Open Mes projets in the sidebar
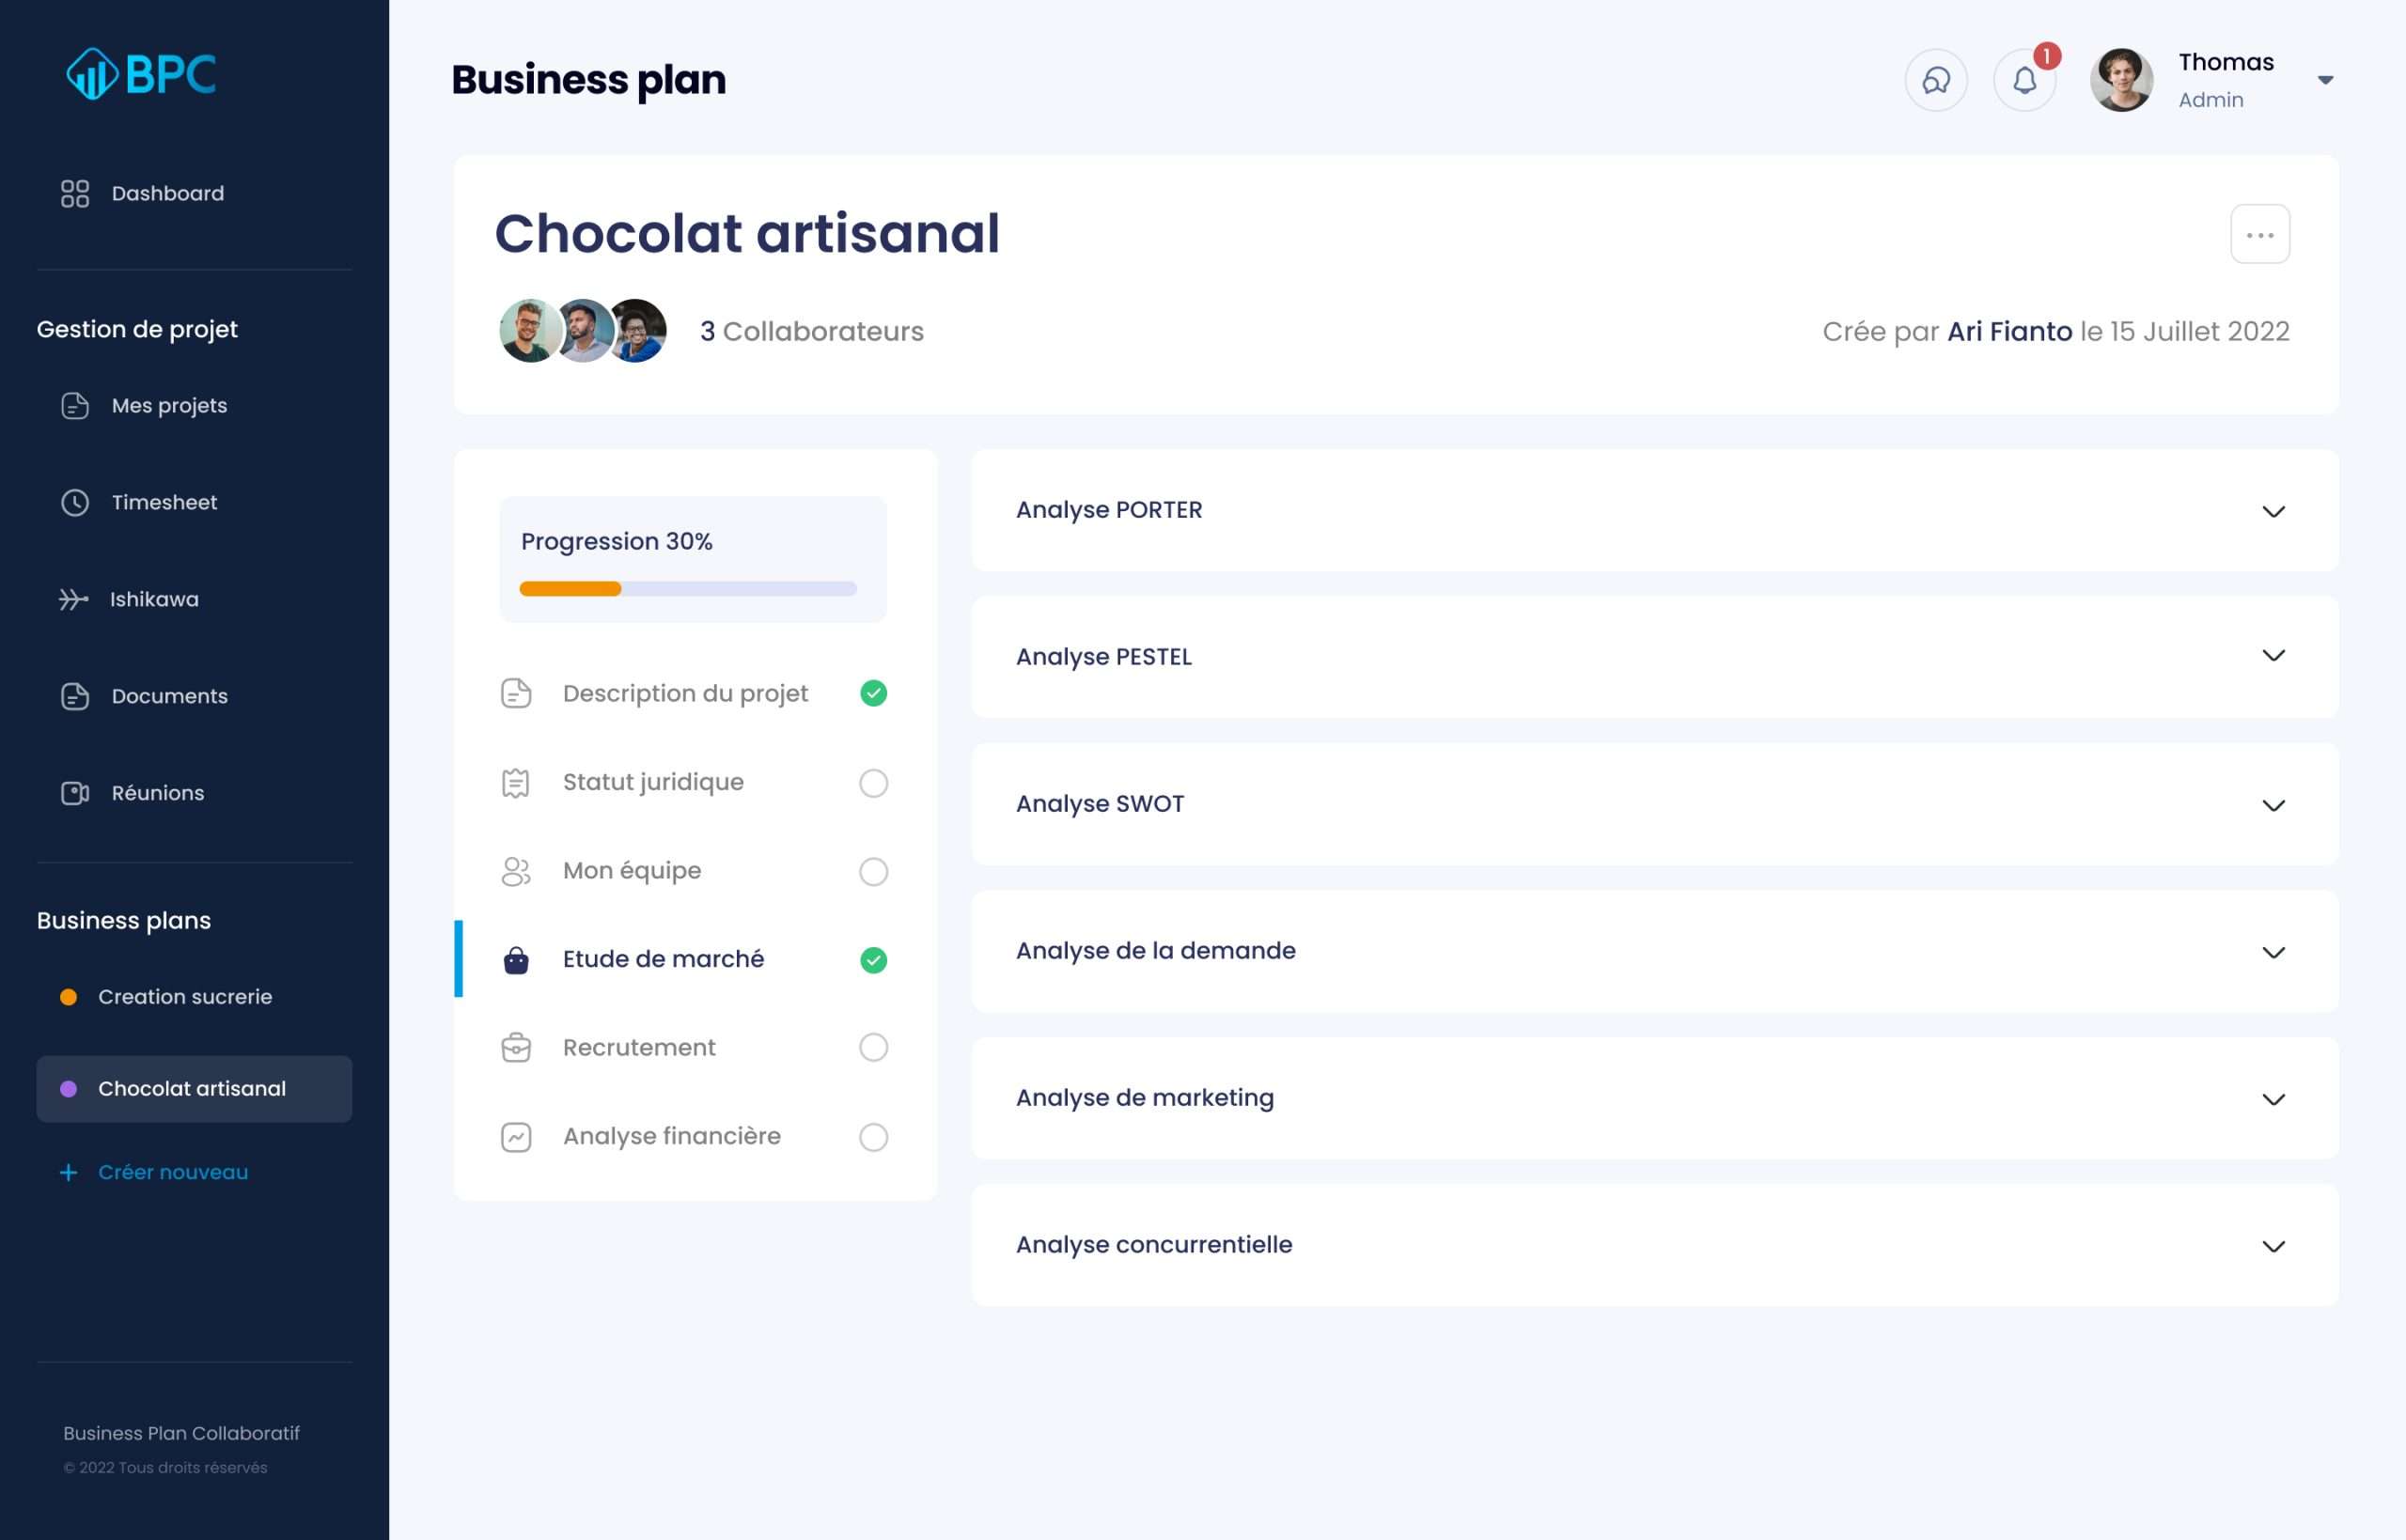2406x1540 pixels. click(169, 405)
